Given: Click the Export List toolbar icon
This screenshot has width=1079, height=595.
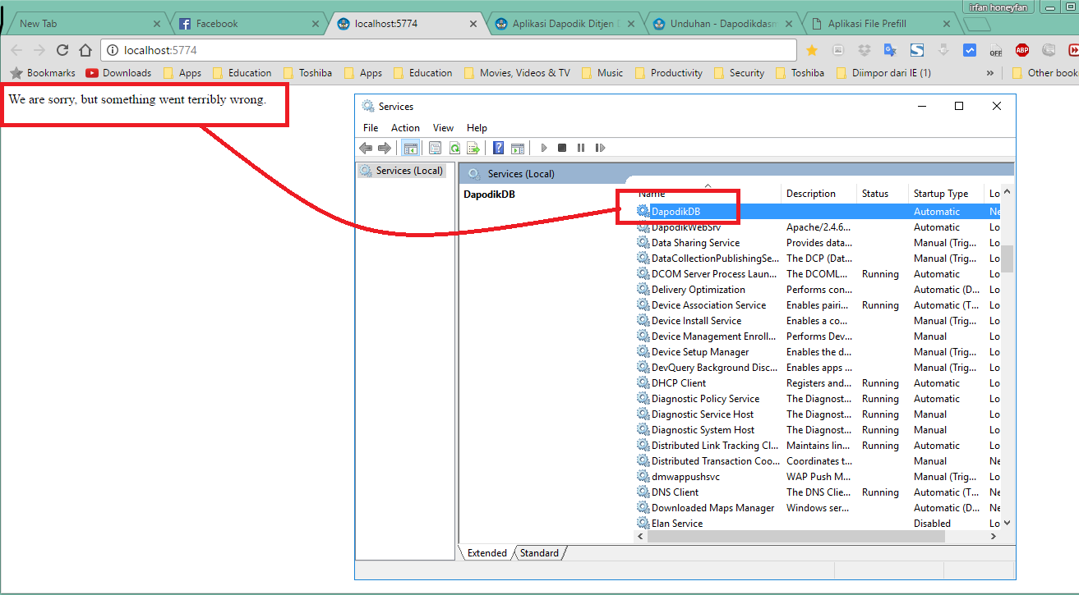Looking at the screenshot, I should (x=473, y=148).
